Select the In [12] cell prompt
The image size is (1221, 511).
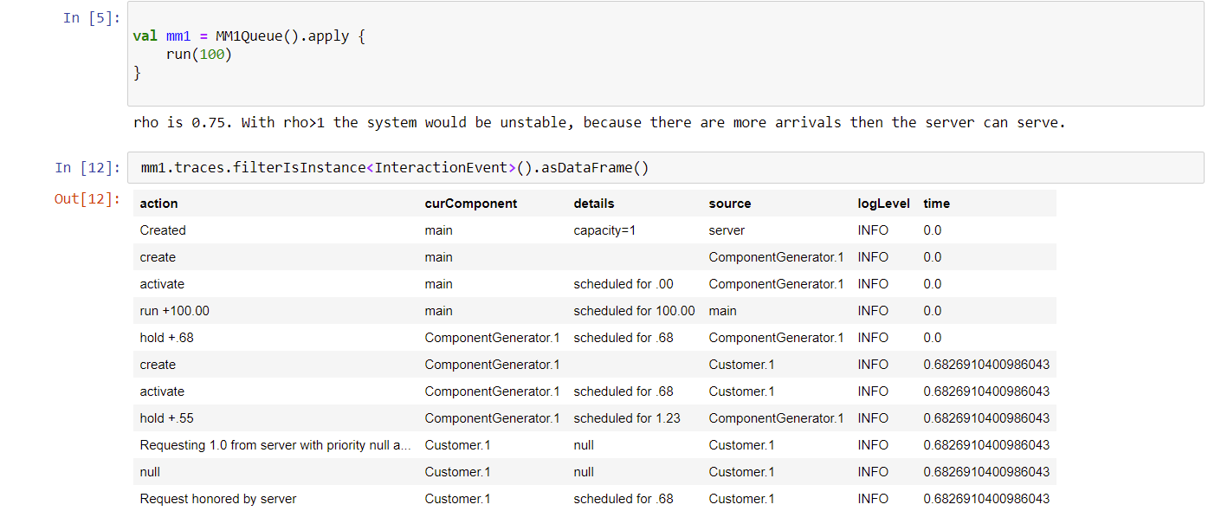tap(87, 168)
